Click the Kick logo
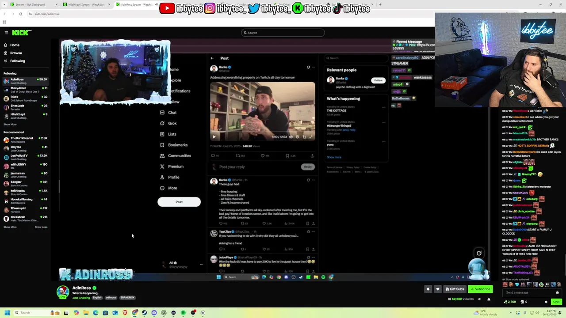This screenshot has width=566, height=318. [x=21, y=33]
